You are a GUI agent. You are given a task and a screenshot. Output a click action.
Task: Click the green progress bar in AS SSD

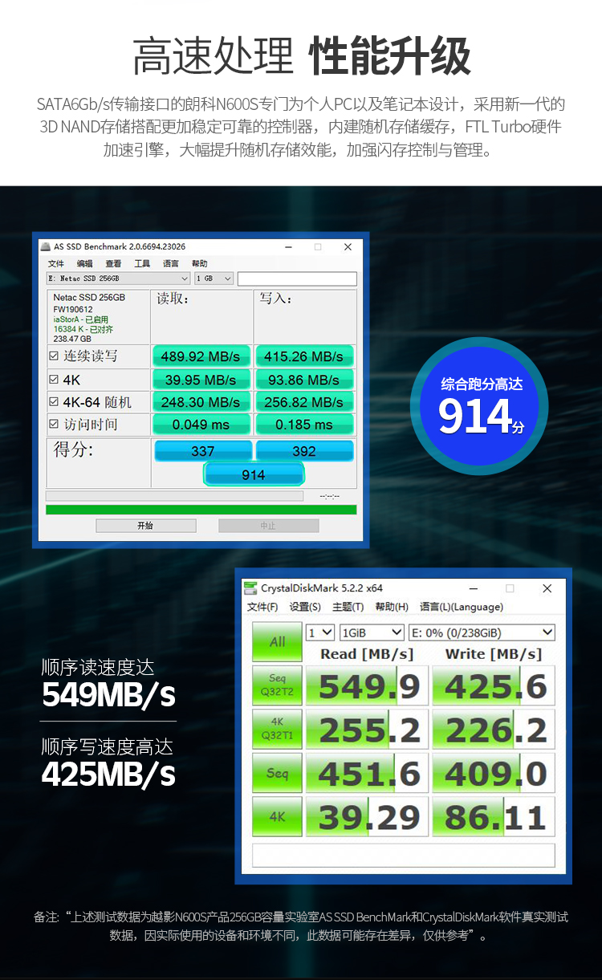click(x=201, y=510)
